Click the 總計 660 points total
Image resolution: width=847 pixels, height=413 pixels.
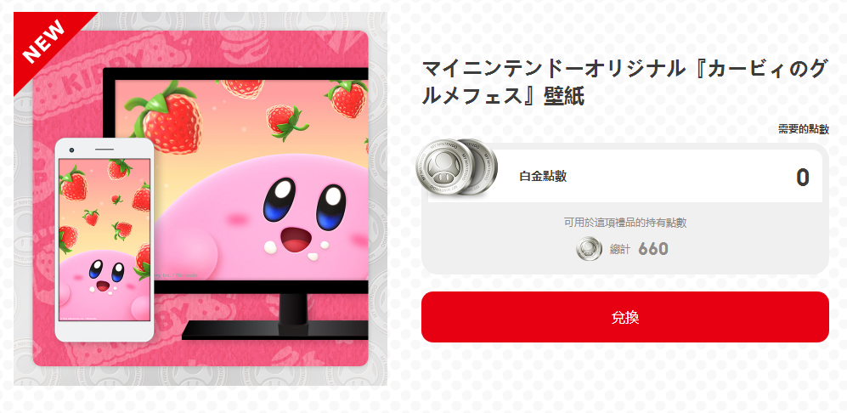[x=639, y=249]
